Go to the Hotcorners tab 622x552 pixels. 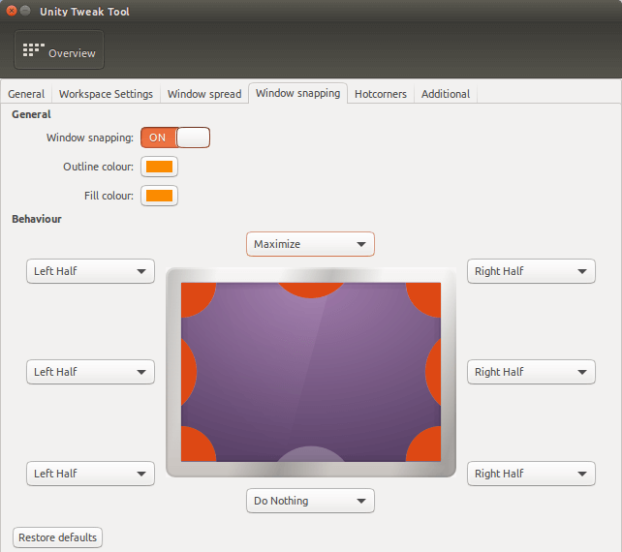click(381, 94)
